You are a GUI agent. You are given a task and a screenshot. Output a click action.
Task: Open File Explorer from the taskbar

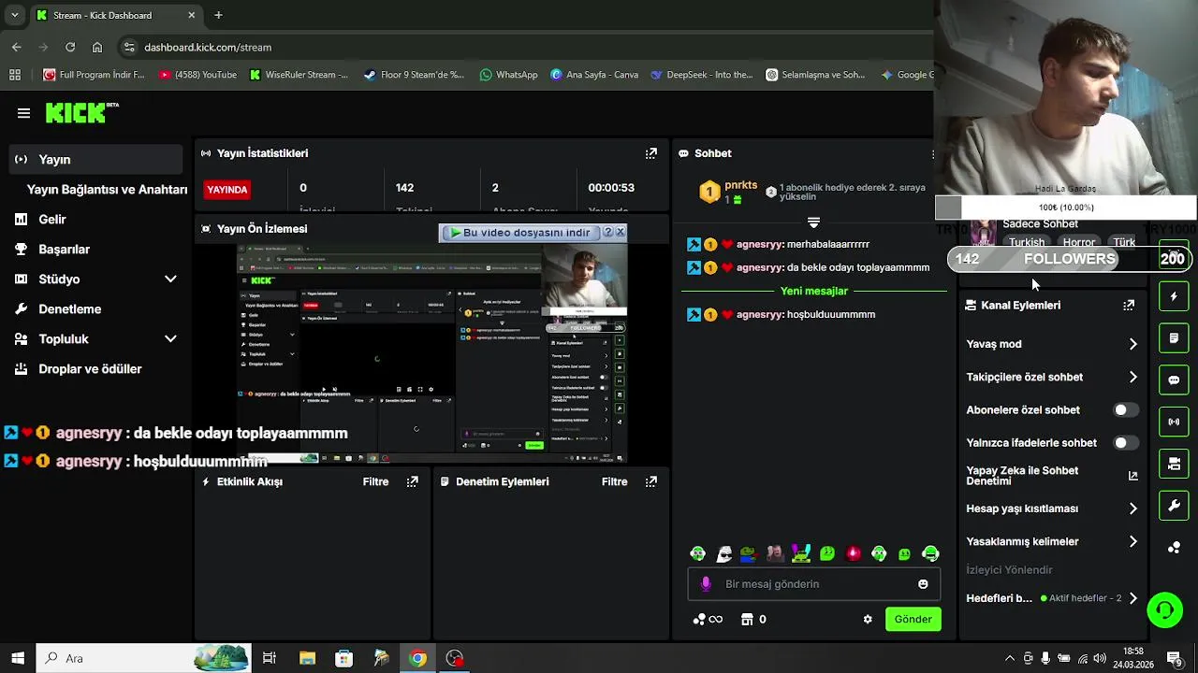tap(307, 658)
